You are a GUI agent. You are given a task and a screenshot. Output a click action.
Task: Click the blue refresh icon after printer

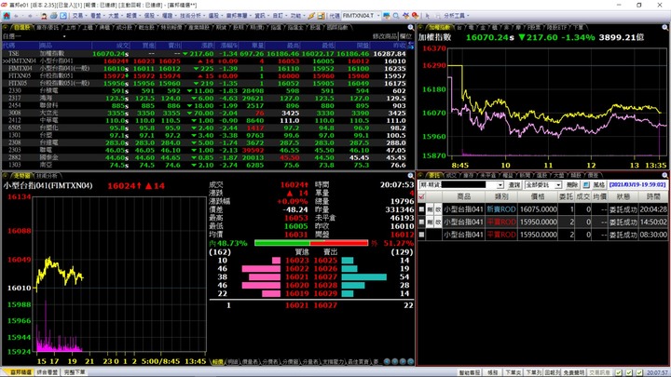(x=63, y=16)
